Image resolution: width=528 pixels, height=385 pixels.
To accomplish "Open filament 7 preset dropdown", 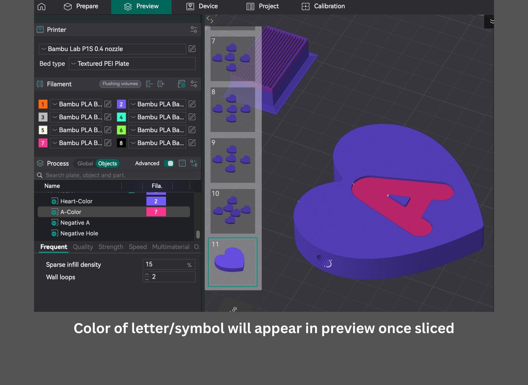I will [x=76, y=143].
